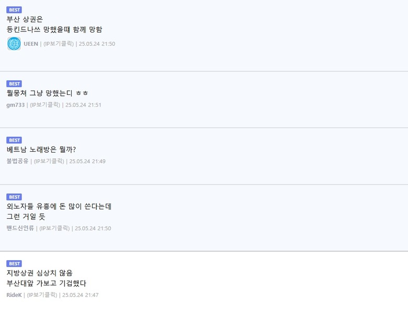Click the UEEN user avatar icon

coord(14,44)
